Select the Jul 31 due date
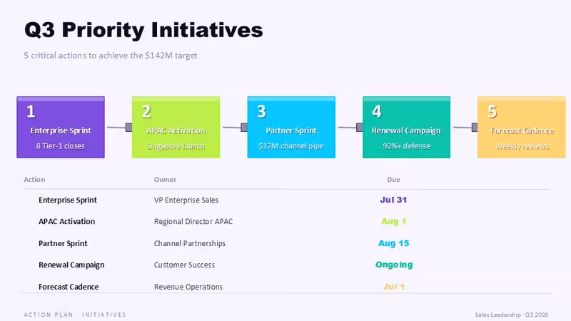This screenshot has height=321, width=571. (393, 200)
